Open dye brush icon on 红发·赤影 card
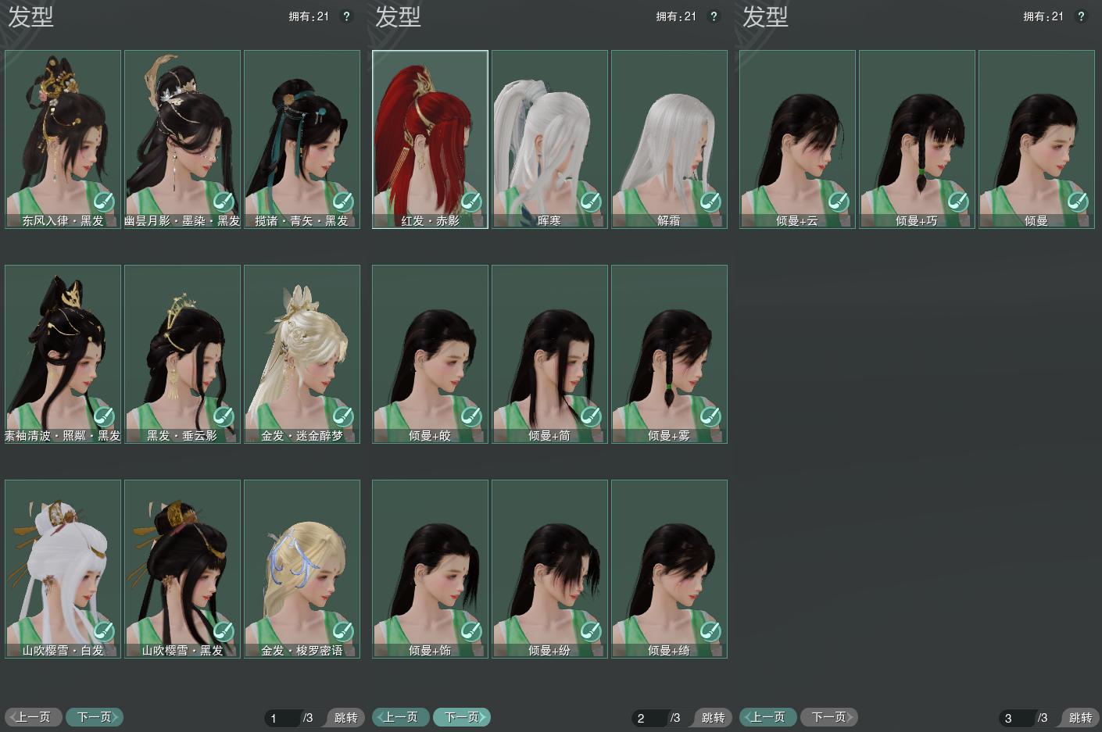1102x732 pixels. pos(471,202)
